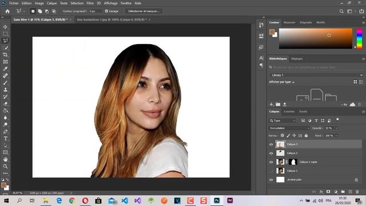Switch to the Nuanciers tab
Viewport: 366px width, 206px height.
click(x=289, y=22)
